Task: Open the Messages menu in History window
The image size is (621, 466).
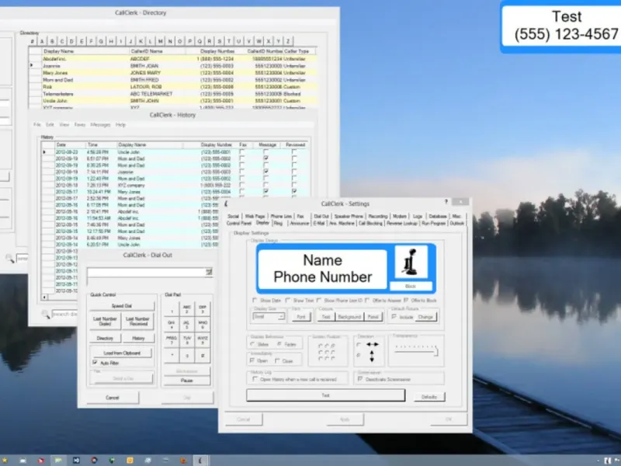Action: click(101, 124)
